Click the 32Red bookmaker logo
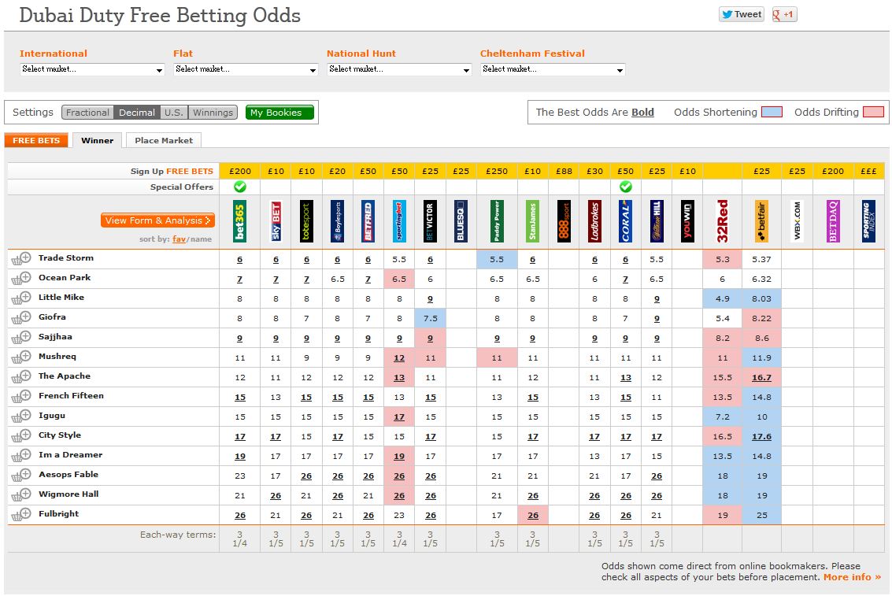 click(722, 221)
